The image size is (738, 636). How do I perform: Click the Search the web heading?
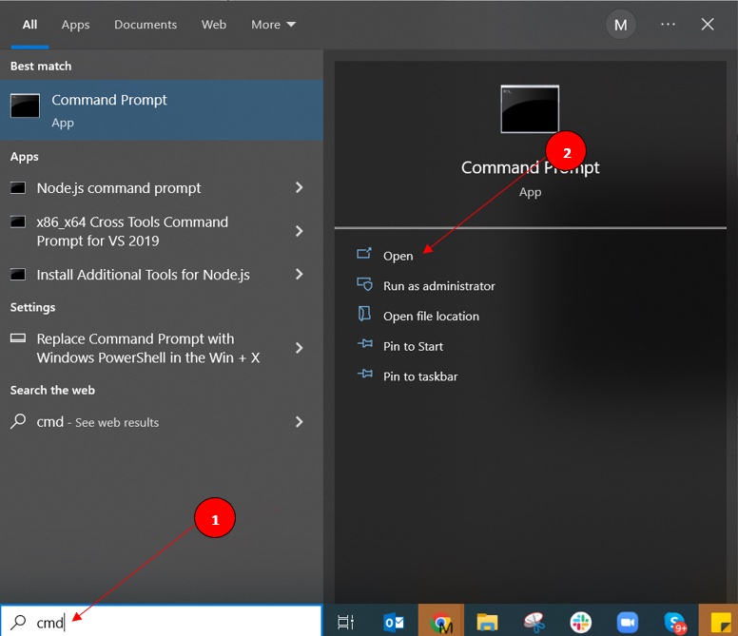52,390
